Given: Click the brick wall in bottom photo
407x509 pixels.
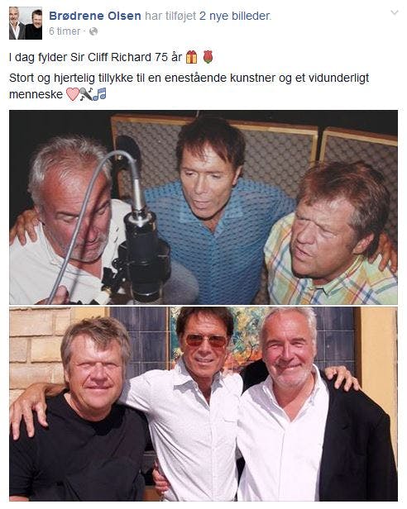Looking at the screenshot, I should (39, 350).
